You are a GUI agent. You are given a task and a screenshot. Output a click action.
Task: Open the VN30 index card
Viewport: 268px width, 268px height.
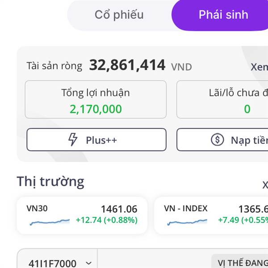pos(82,216)
